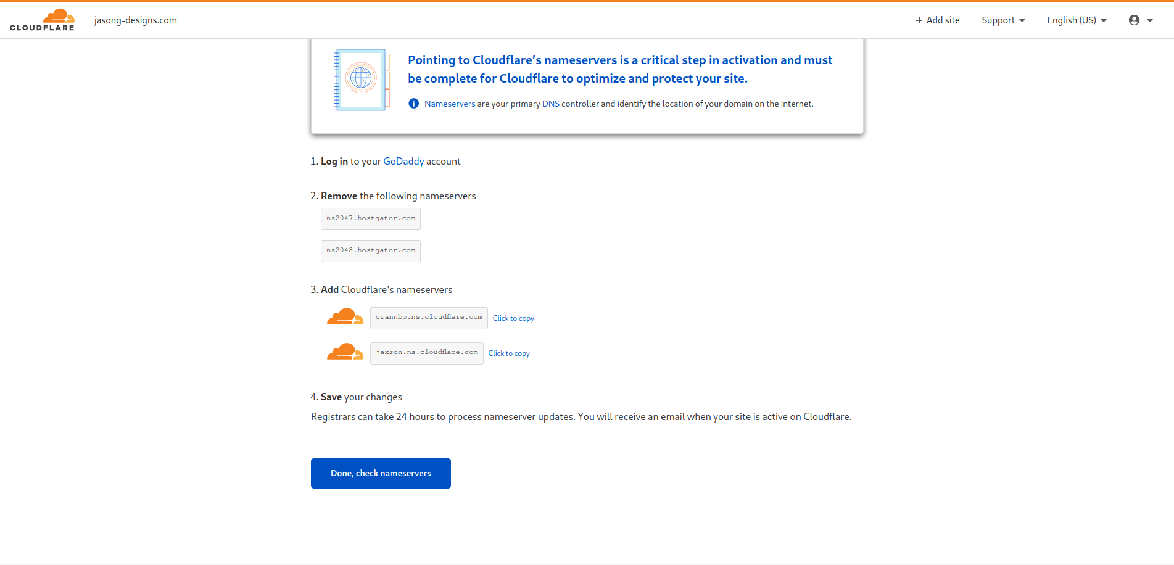Click Add site in the top bar
1174x565 pixels.
pyautogui.click(x=938, y=20)
